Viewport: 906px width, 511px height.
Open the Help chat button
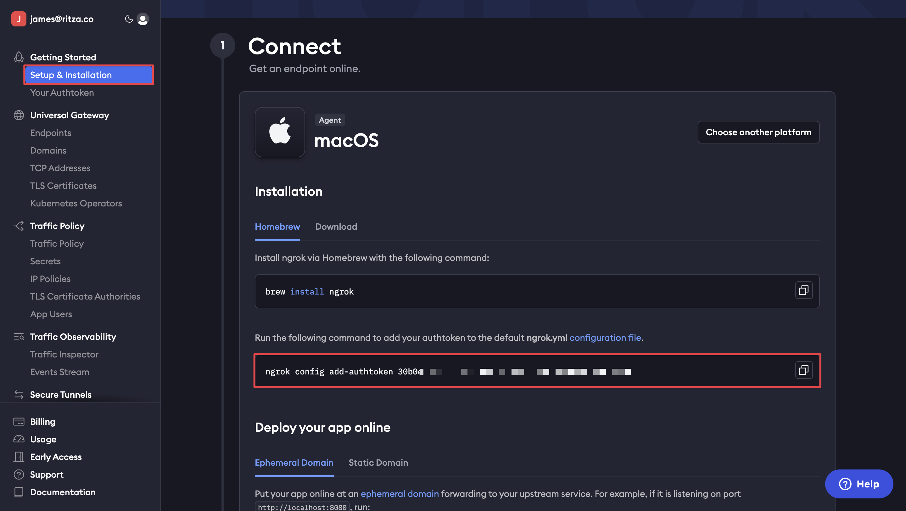tap(858, 484)
